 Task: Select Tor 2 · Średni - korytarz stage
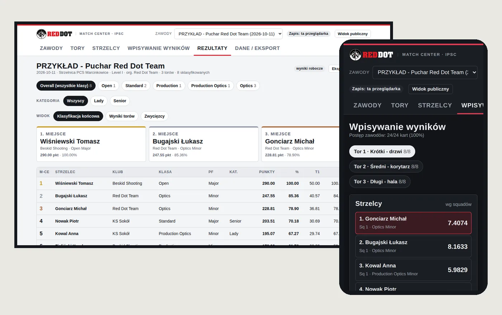click(x=386, y=166)
